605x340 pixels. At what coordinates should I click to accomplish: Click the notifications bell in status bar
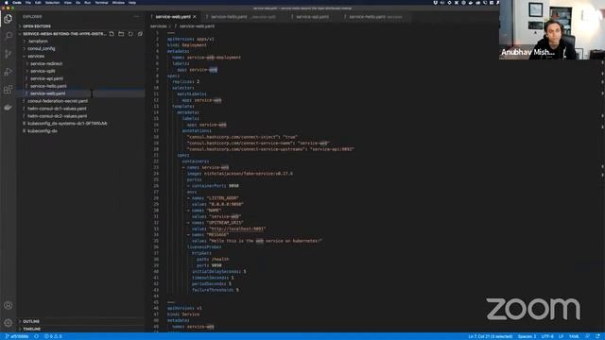(597, 336)
